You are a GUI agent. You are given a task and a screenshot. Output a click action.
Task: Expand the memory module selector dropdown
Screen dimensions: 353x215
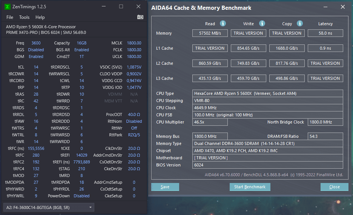click(x=49, y=207)
